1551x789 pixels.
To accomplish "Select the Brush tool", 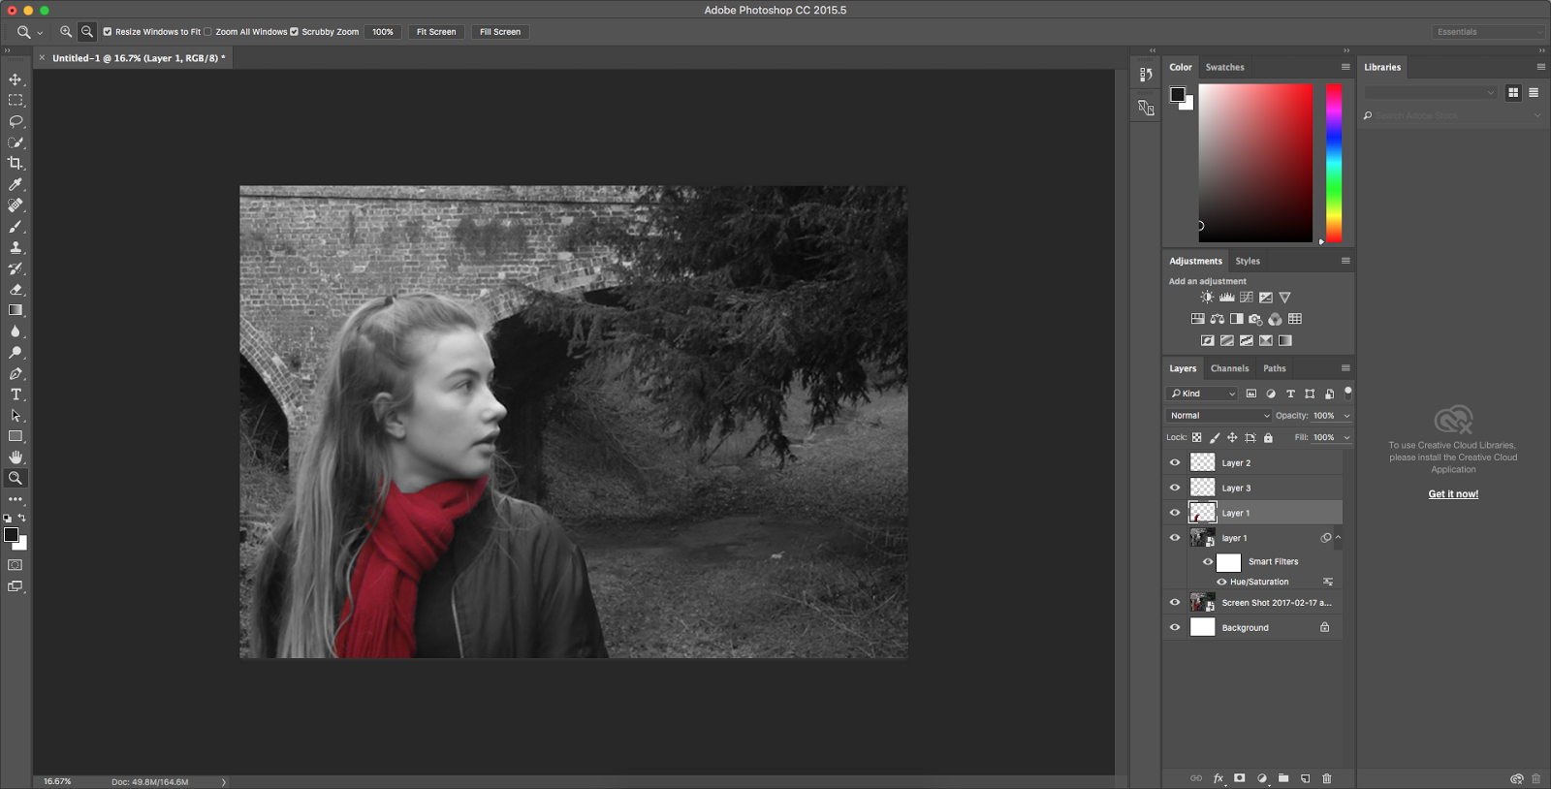I will point(16,227).
